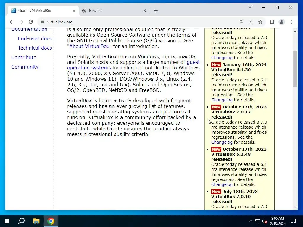The height and width of the screenshot is (227, 303).
Task: Open the Community link
Action: 25,67
